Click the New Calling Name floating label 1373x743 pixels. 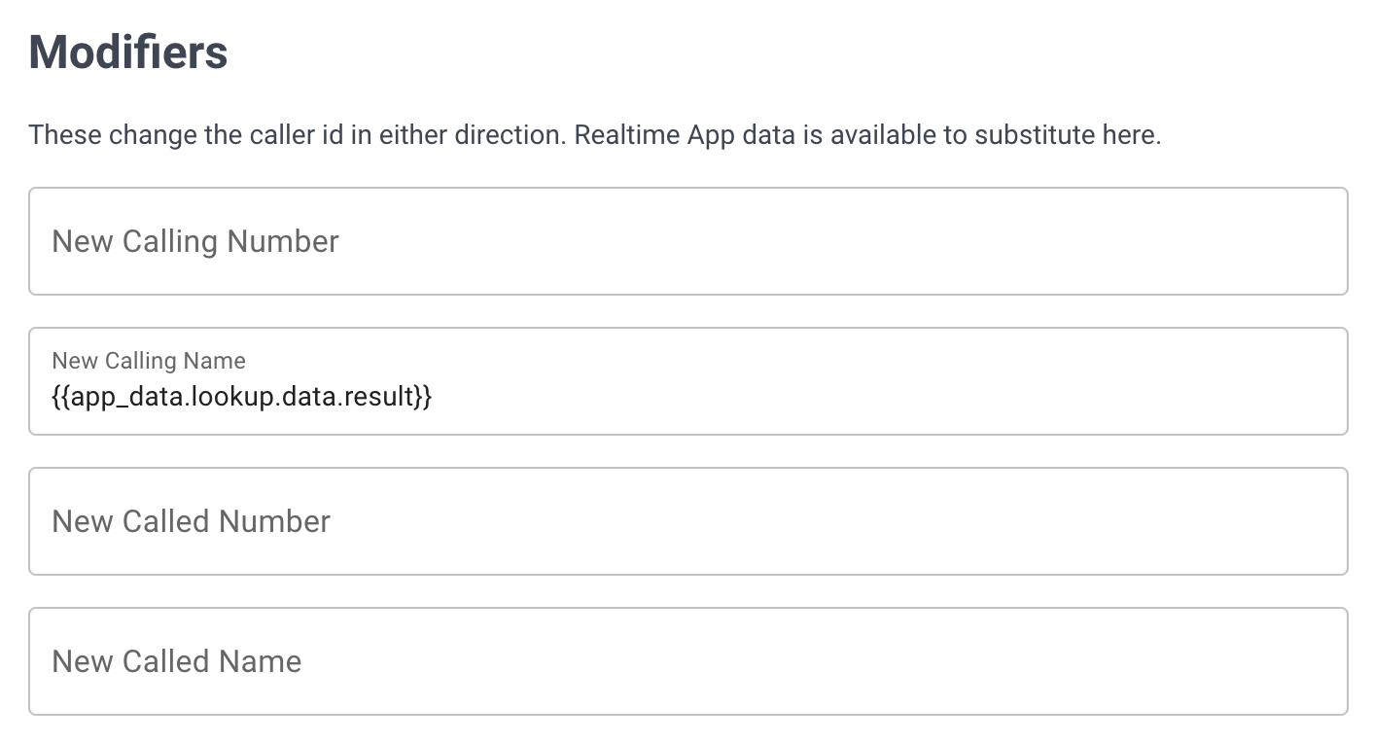click(148, 360)
